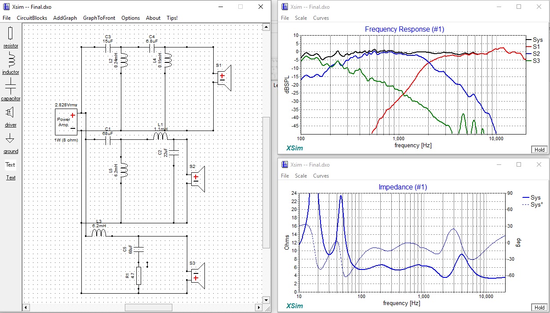550x313 pixels.
Task: Select the ground symbol in palette
Action: click(x=11, y=139)
